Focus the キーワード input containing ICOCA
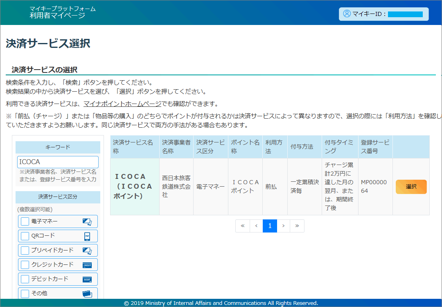The width and height of the screenshot is (442, 307). (58, 162)
